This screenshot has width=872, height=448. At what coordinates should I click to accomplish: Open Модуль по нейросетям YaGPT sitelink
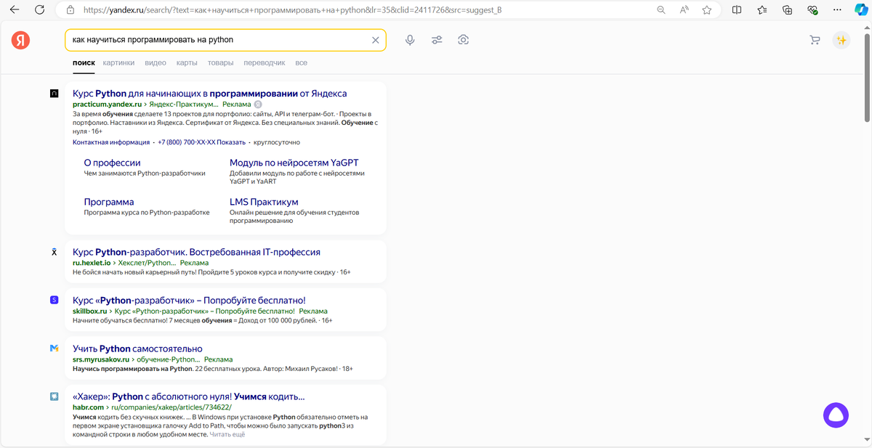point(294,163)
